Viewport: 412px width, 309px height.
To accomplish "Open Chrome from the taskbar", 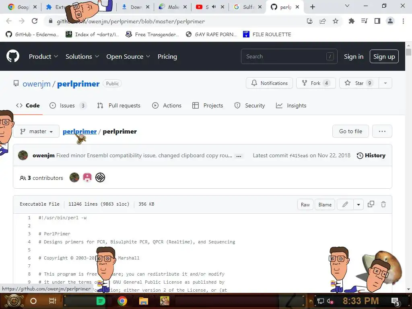I will click(122, 301).
